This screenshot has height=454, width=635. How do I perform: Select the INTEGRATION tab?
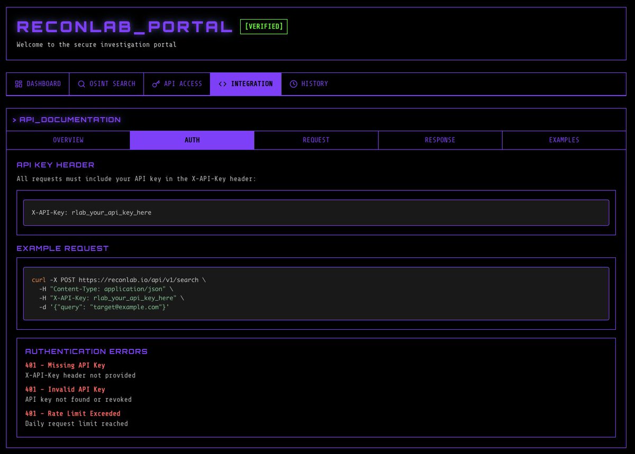[x=246, y=84]
